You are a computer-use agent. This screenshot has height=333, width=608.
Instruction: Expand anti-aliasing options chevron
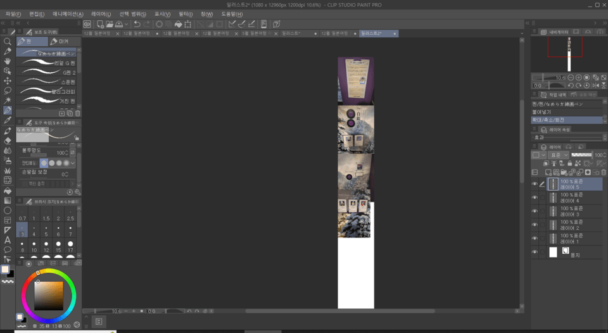coord(72,163)
